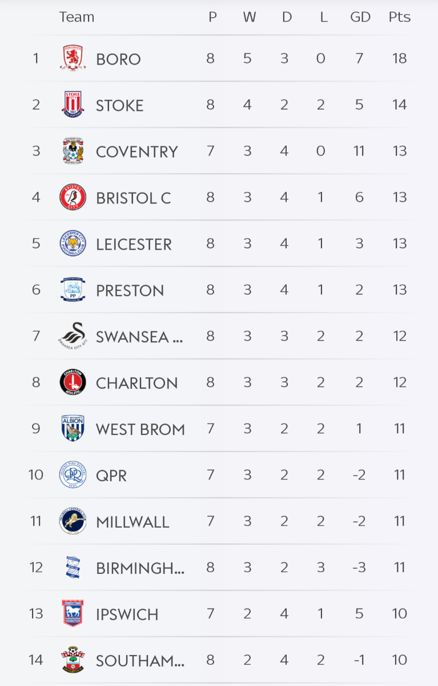438x686 pixels.
Task: Tap the Preston North End crest
Action: tap(73, 290)
